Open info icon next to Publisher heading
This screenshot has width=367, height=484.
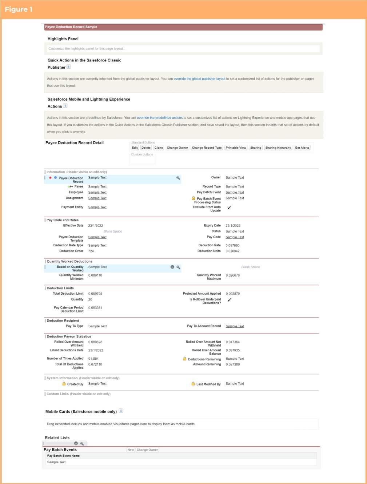(69, 67)
